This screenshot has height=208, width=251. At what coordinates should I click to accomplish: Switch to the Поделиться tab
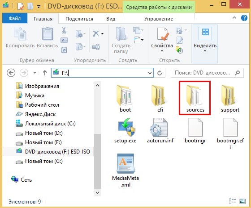[79, 19]
